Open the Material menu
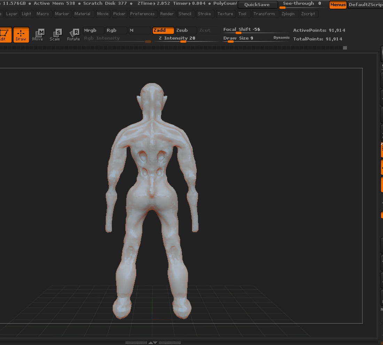Image resolution: width=383 pixels, height=345 pixels. click(x=82, y=14)
